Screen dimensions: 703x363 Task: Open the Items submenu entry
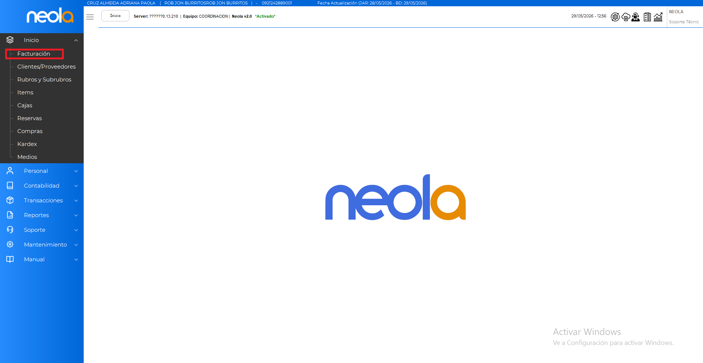point(25,93)
